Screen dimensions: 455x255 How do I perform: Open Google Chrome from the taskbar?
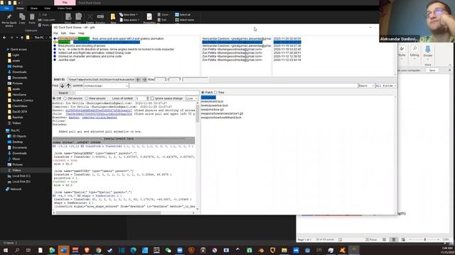[x=98, y=250]
